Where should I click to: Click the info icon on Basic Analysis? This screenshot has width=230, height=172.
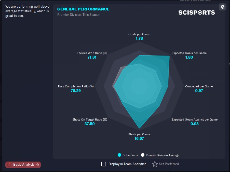(x=38, y=165)
